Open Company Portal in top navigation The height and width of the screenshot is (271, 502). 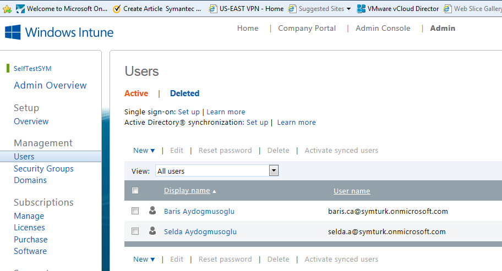coord(307,28)
